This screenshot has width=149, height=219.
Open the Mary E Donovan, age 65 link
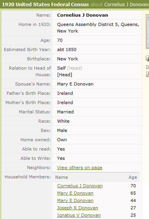(75, 193)
